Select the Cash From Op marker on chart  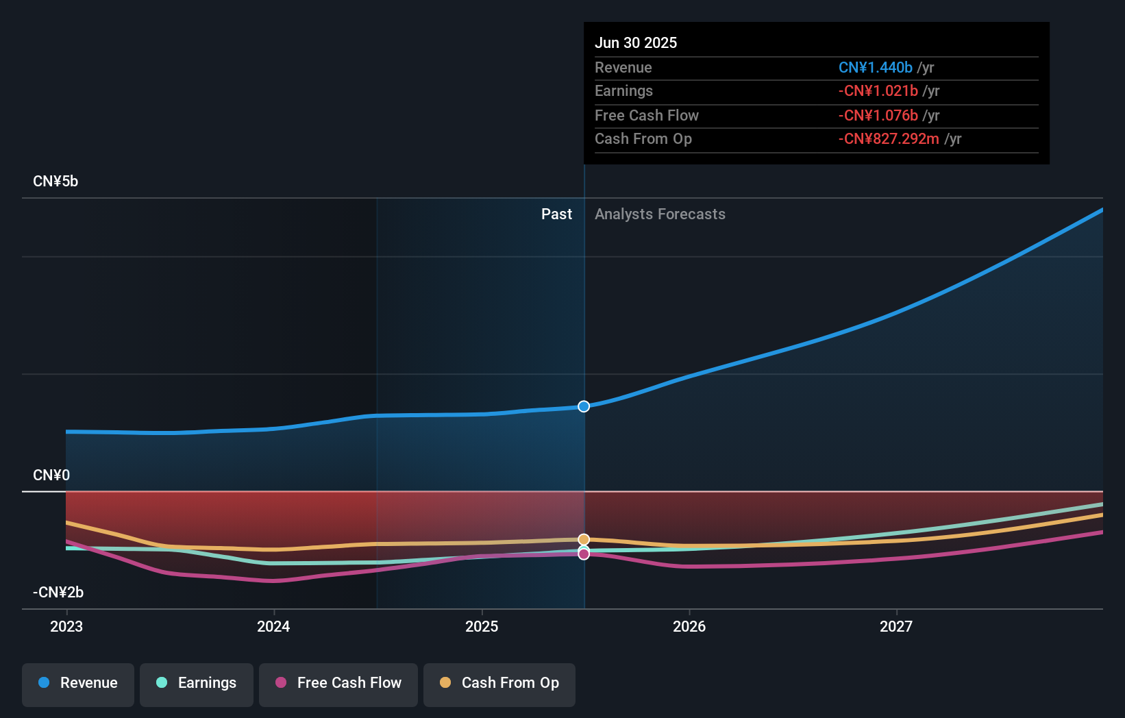(x=583, y=539)
